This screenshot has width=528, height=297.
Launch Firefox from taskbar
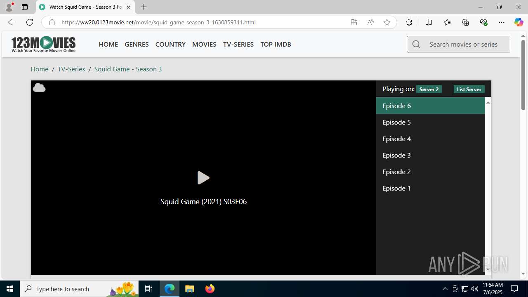pos(210,289)
